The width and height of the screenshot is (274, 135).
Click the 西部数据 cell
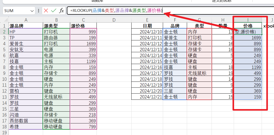[x=26, y=121]
